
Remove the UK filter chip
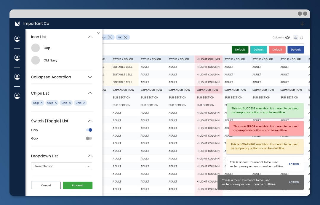pos(126,37)
